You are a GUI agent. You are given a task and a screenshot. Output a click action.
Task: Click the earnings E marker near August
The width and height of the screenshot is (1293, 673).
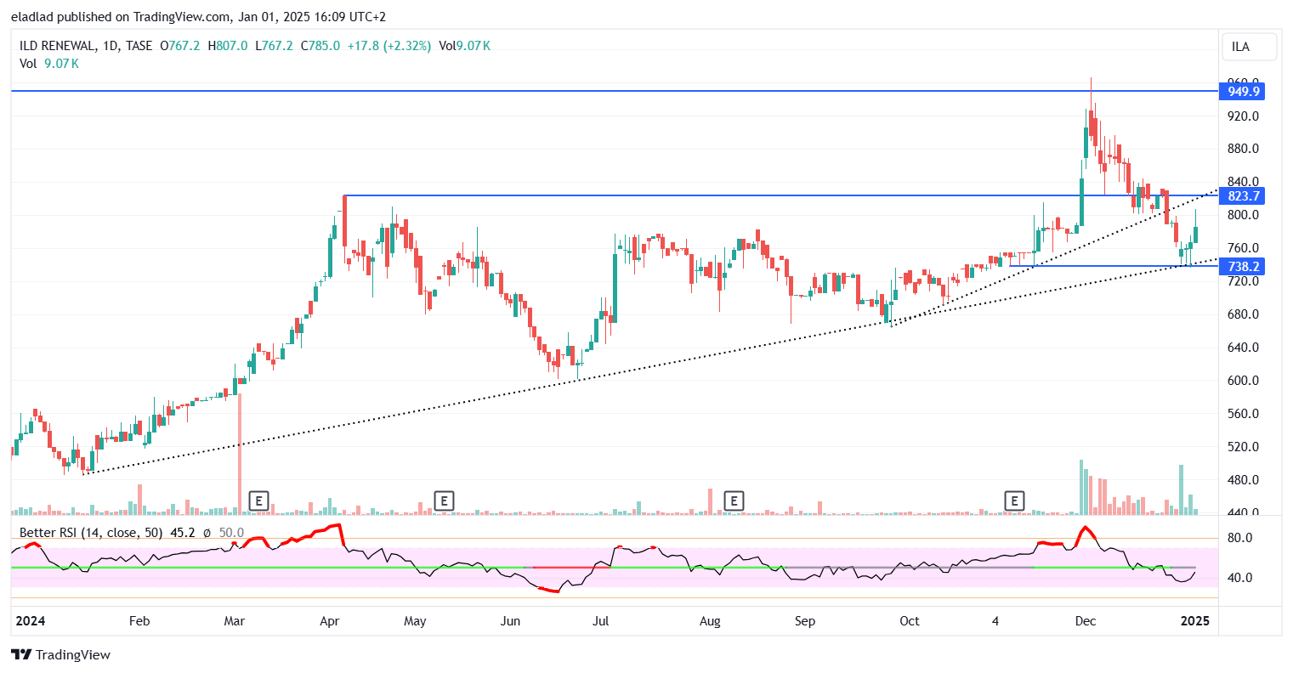[734, 501]
